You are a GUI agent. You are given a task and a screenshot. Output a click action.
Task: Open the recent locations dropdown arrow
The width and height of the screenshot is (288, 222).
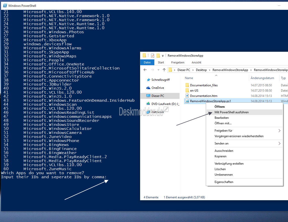pyautogui.click(x=158, y=70)
